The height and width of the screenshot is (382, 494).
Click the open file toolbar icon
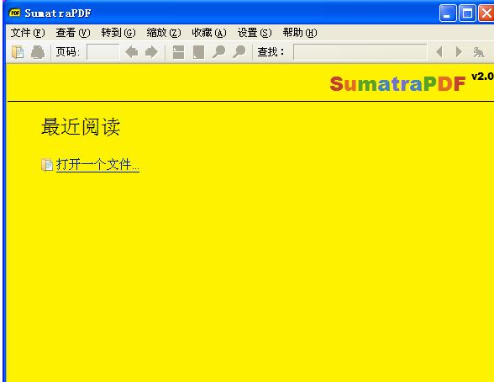coord(18,52)
